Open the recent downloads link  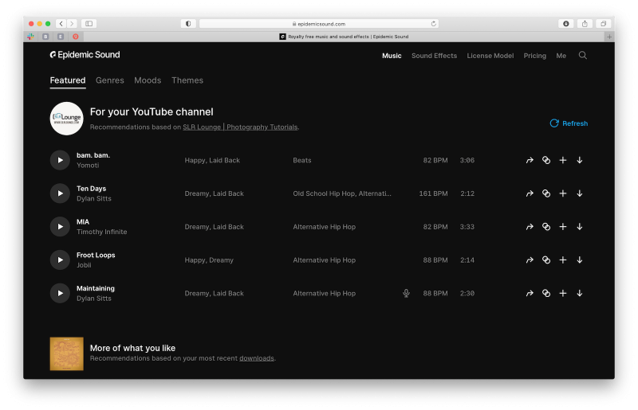pyautogui.click(x=256, y=358)
